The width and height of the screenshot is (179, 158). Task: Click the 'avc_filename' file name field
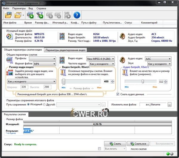153,105
